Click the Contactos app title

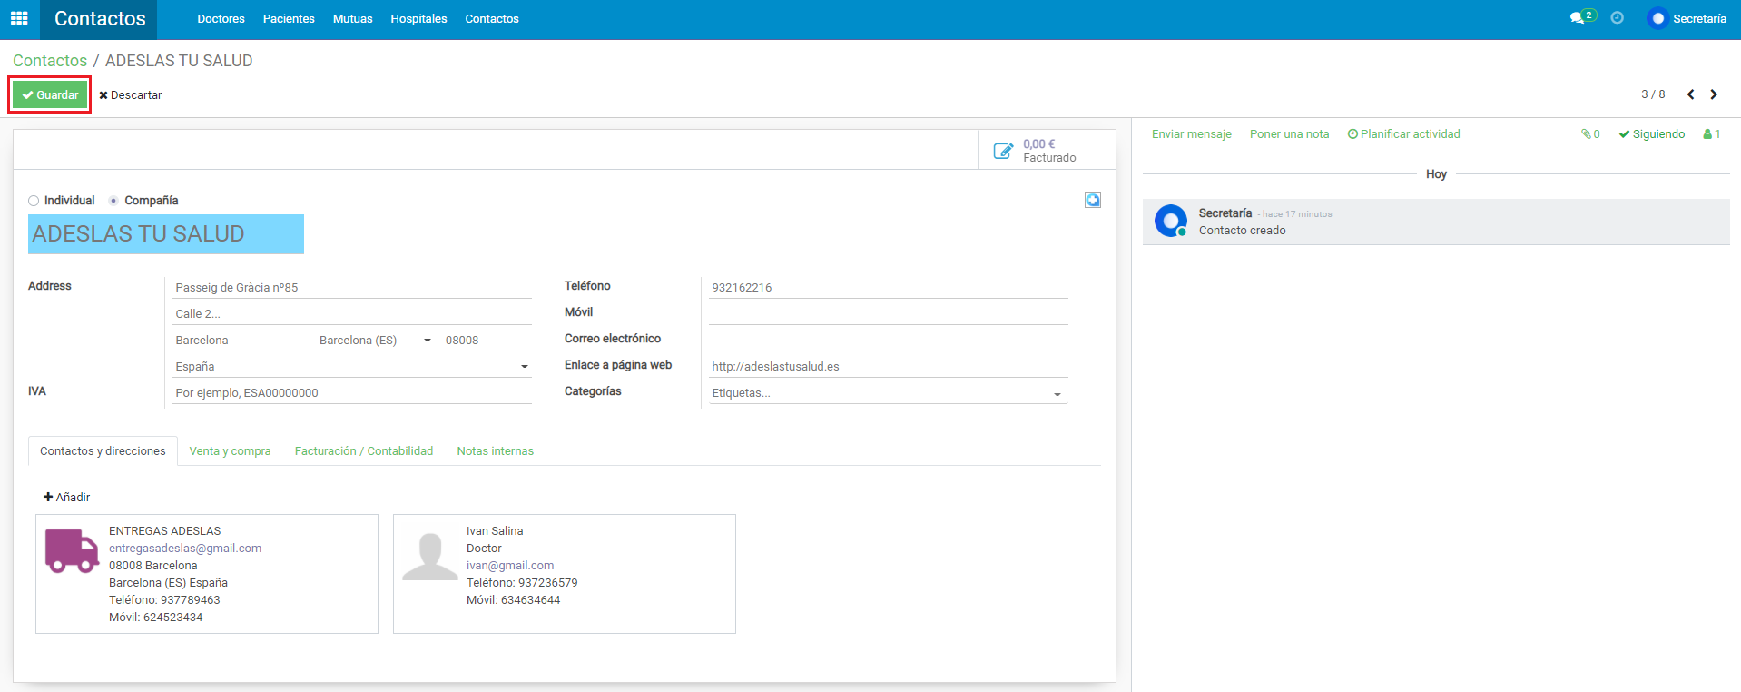[x=100, y=19]
